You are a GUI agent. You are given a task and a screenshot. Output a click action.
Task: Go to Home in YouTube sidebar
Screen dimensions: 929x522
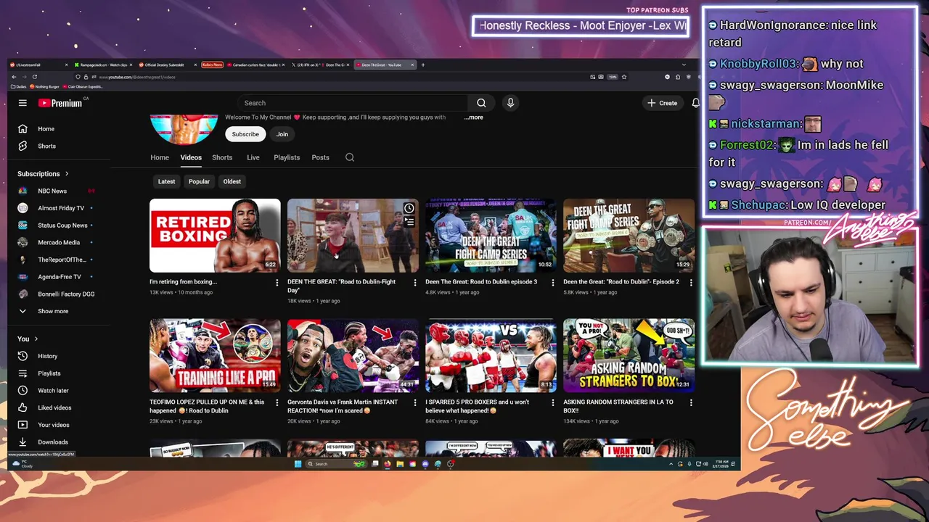click(x=46, y=129)
